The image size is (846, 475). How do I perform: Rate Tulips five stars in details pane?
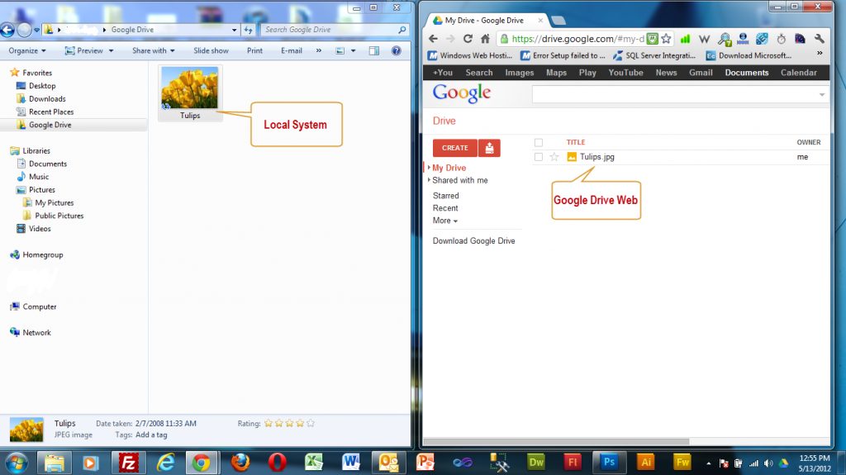[311, 423]
